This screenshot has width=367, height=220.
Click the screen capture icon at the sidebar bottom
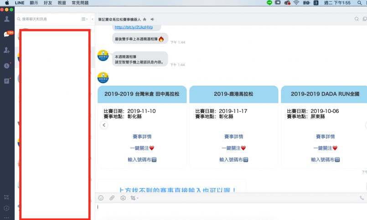tap(6, 197)
